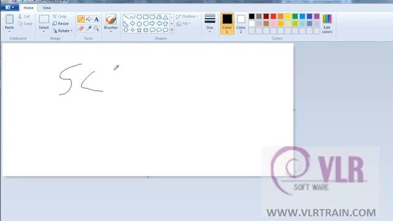Expand the Shapes gallery more arrow

point(172,30)
